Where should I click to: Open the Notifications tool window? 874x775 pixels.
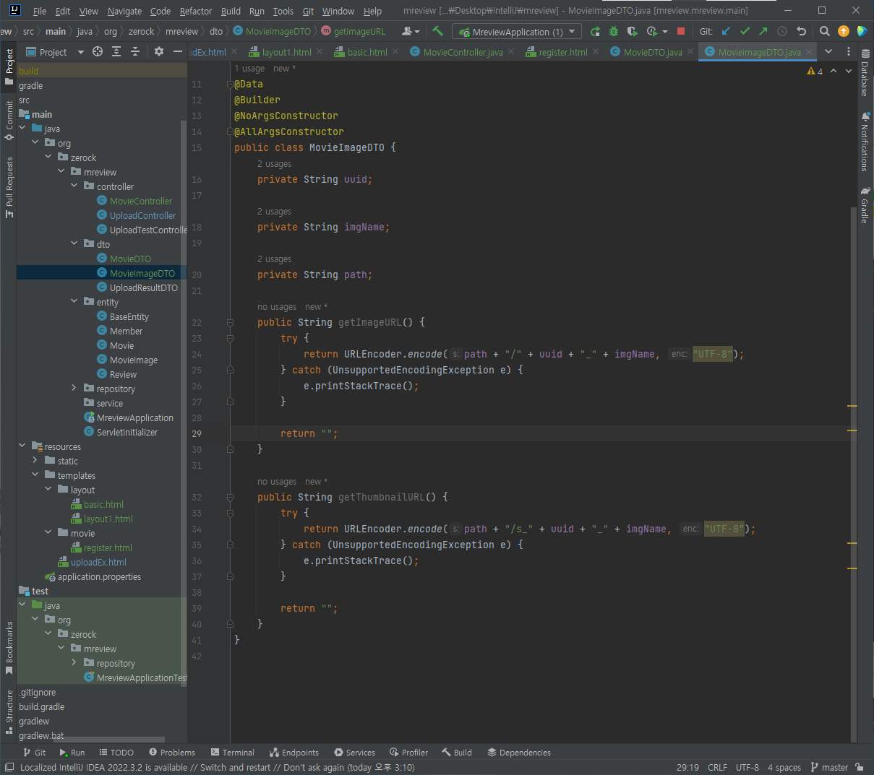pyautogui.click(x=865, y=142)
